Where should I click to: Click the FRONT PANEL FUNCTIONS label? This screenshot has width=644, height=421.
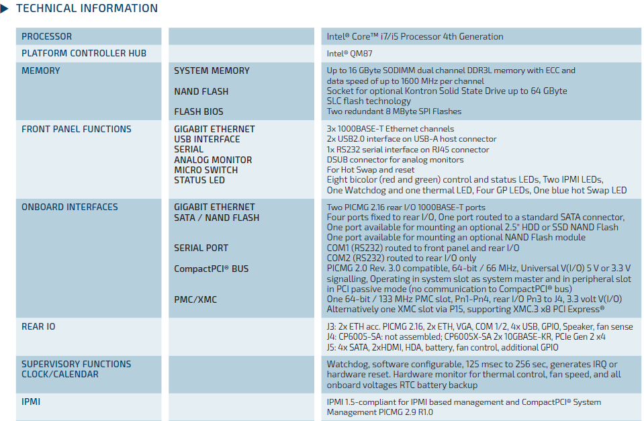(77, 129)
